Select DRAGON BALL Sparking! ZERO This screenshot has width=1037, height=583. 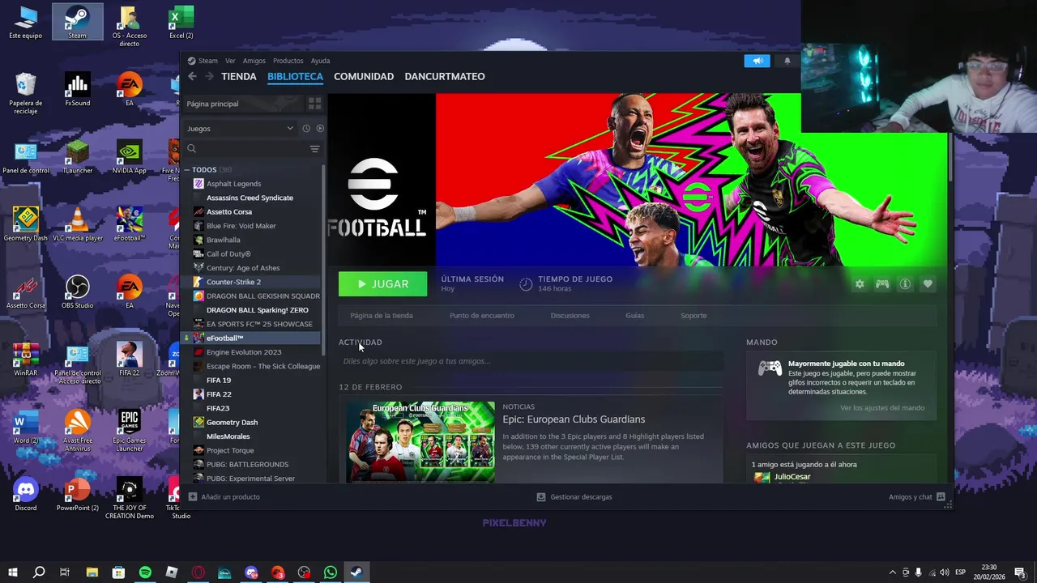pyautogui.click(x=257, y=310)
